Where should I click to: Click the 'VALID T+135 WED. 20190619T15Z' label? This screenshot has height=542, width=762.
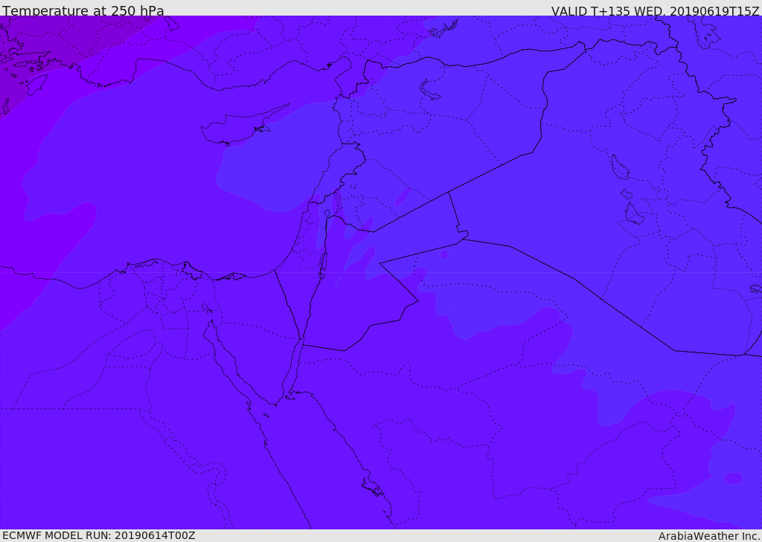click(x=655, y=11)
